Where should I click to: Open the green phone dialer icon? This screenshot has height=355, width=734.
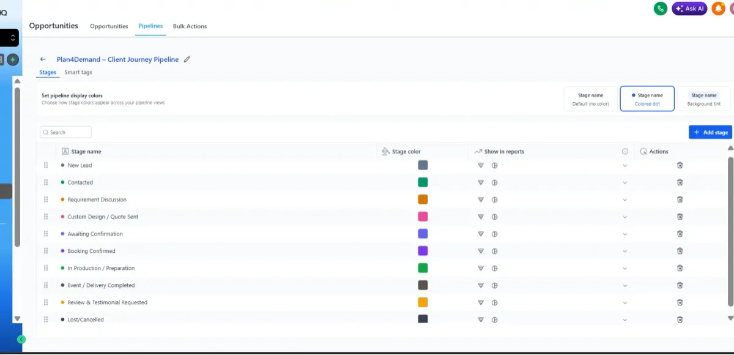point(660,9)
